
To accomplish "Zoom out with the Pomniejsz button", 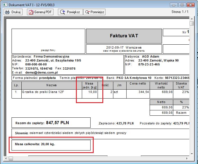I will click(x=94, y=12).
